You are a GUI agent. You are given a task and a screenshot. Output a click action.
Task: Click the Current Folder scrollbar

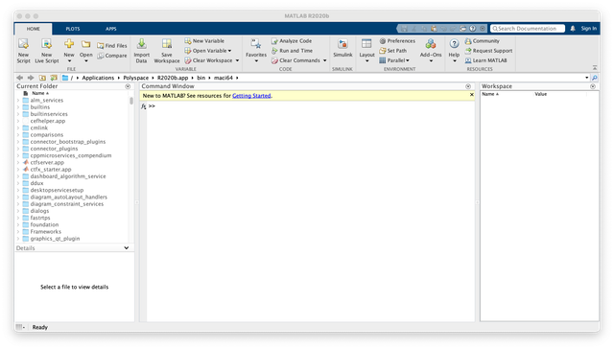pos(131,101)
